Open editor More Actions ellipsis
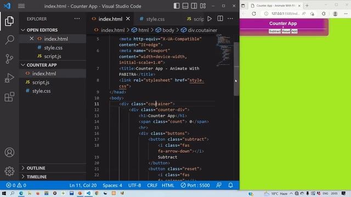351x197 pixels. point(230,19)
